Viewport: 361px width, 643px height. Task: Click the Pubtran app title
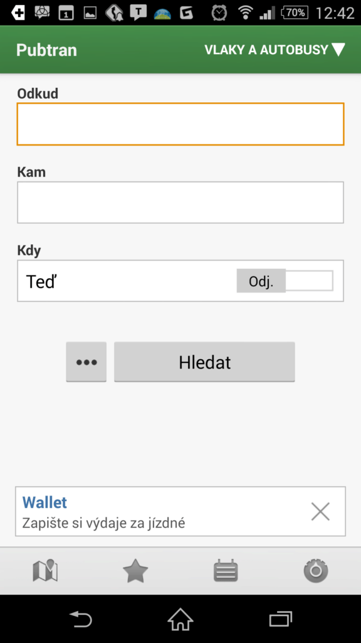46,50
